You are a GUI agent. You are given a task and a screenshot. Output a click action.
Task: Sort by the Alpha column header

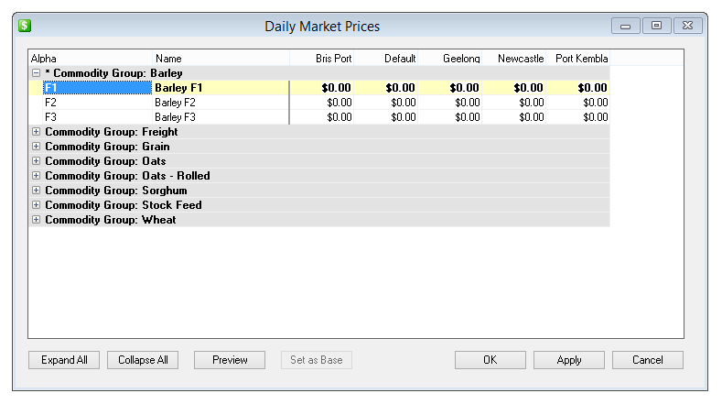(x=90, y=59)
